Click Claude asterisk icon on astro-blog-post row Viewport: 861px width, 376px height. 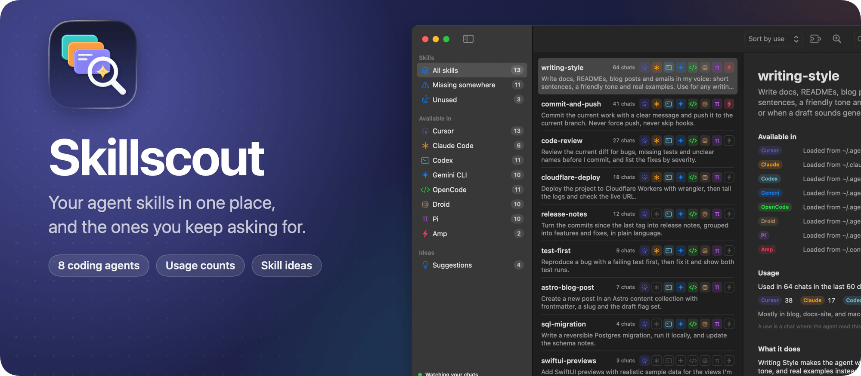[657, 287]
